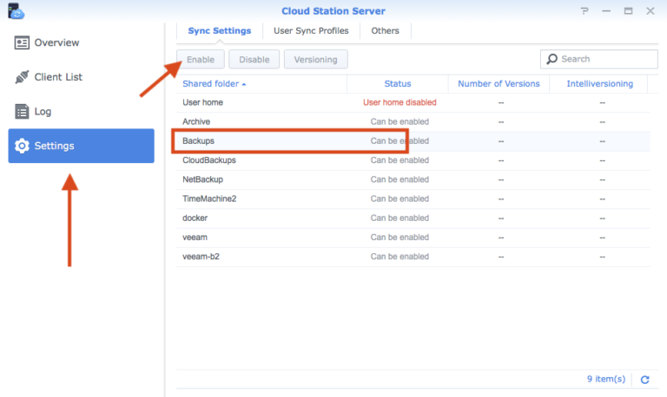Click the 'User home disabled' status
Screen dimensions: 667x397
click(400, 102)
